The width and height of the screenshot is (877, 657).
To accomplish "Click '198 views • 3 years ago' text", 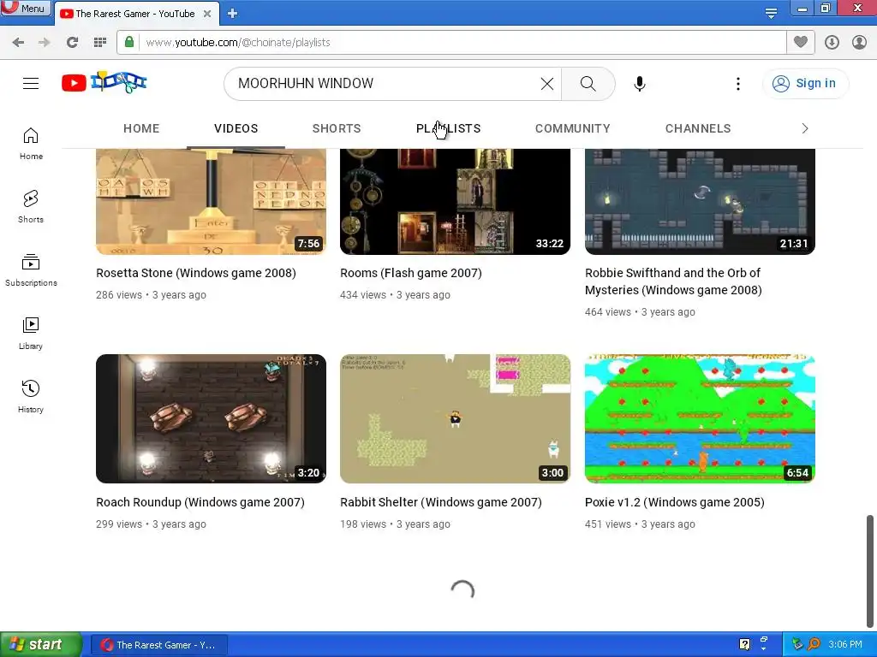I will click(395, 524).
